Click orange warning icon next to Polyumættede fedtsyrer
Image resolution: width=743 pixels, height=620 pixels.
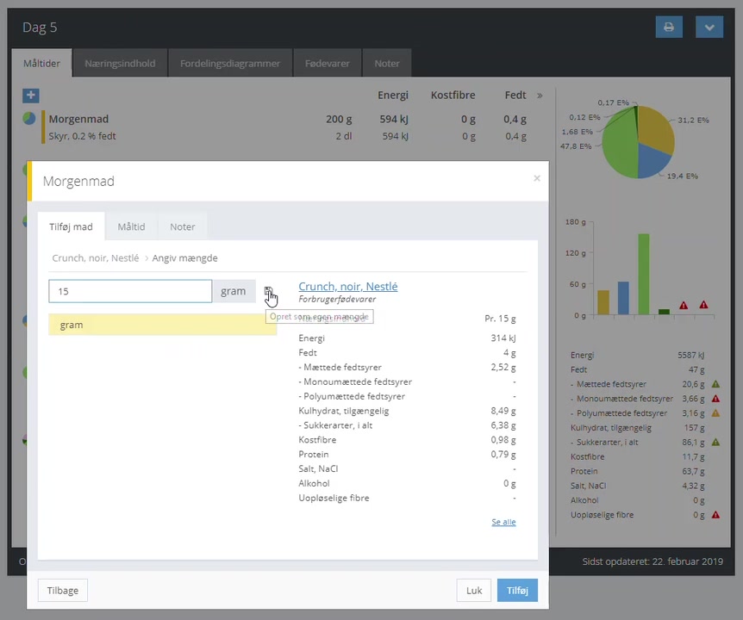point(715,413)
